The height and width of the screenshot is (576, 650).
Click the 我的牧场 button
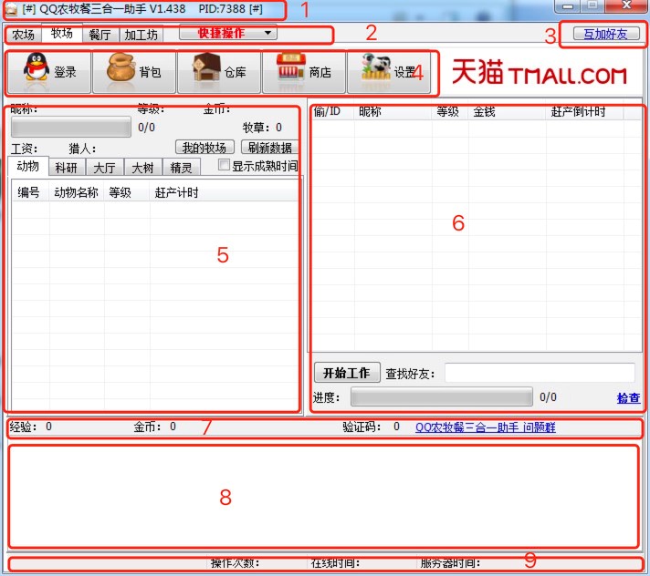(x=204, y=148)
